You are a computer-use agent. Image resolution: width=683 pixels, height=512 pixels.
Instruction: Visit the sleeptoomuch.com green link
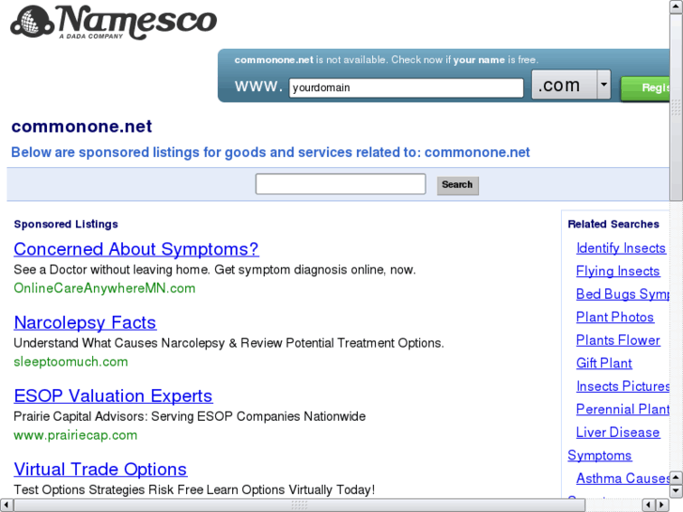[x=70, y=362]
